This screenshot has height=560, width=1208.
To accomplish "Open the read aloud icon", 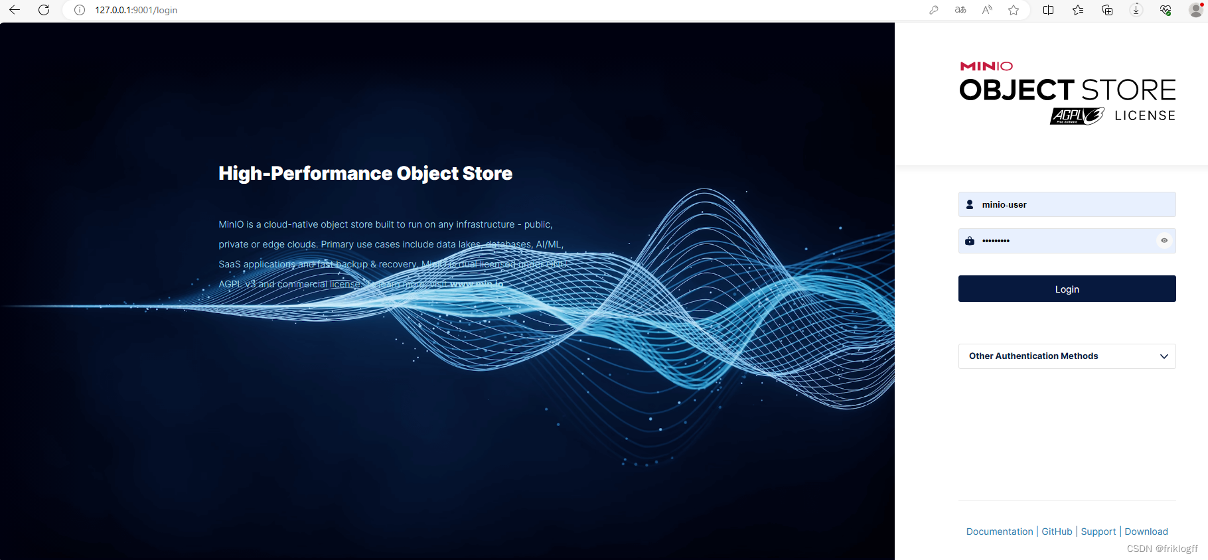I will [x=987, y=10].
